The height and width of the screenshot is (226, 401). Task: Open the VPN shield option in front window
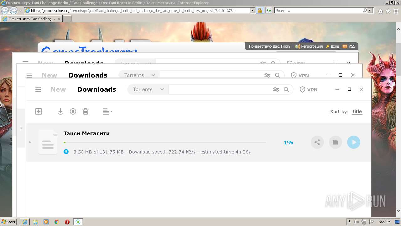309,89
